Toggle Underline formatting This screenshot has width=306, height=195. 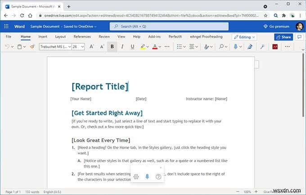tap(132, 47)
